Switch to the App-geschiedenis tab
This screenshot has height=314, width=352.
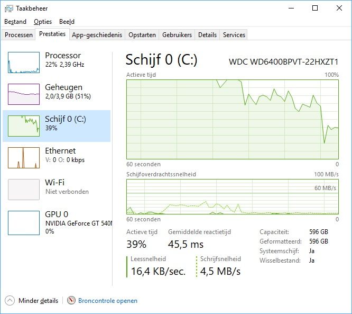97,35
